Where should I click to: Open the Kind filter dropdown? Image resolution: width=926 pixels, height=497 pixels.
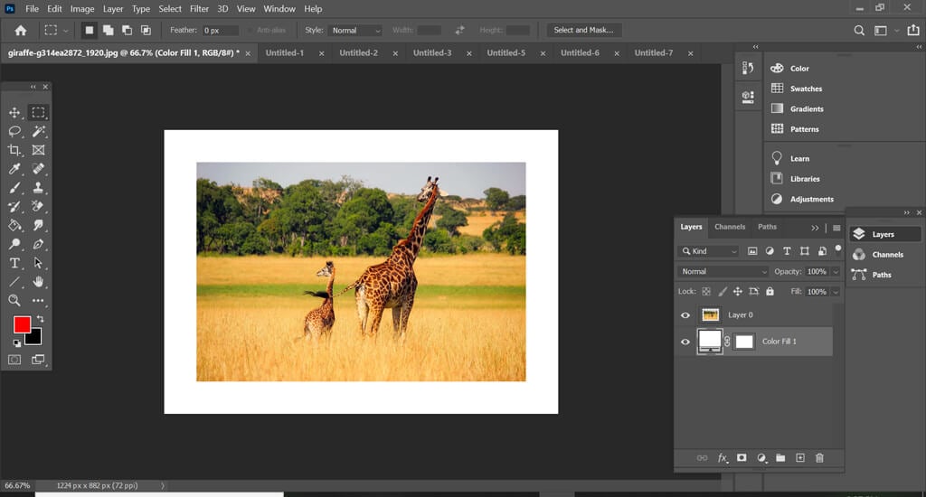click(709, 251)
